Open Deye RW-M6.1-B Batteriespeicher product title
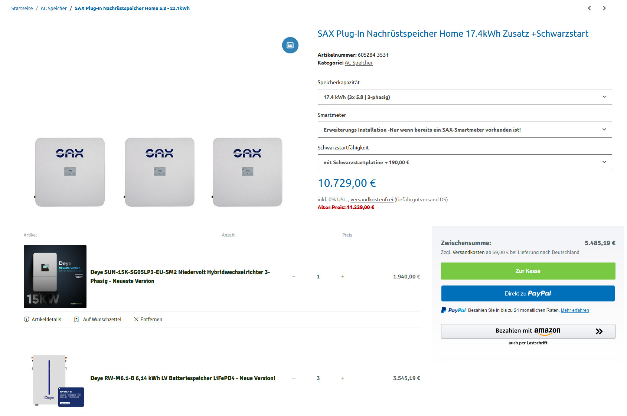 click(183, 378)
